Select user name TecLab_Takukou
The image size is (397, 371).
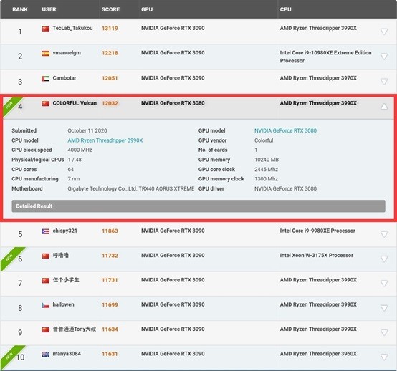click(72, 28)
